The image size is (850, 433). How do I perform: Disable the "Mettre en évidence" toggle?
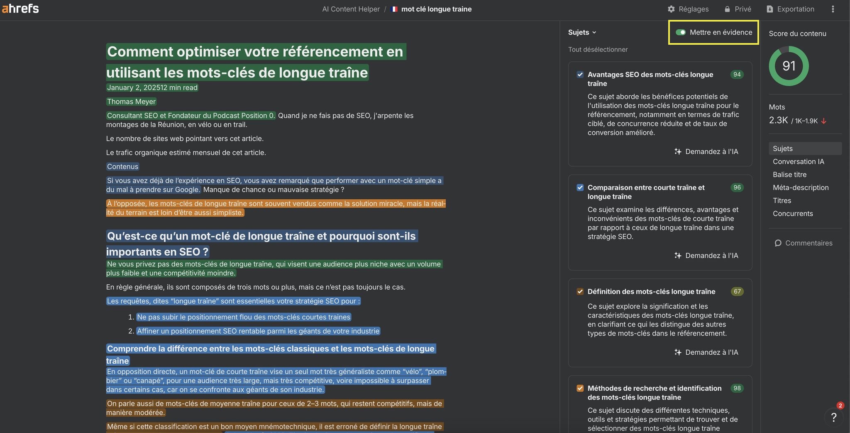coord(681,32)
